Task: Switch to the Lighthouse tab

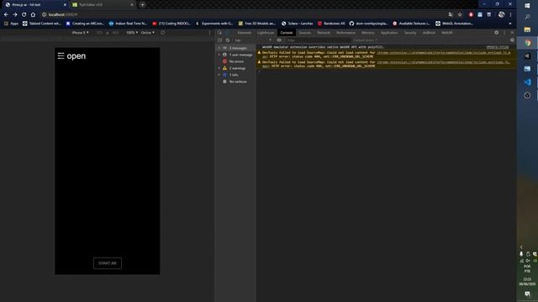Action: tap(266, 33)
